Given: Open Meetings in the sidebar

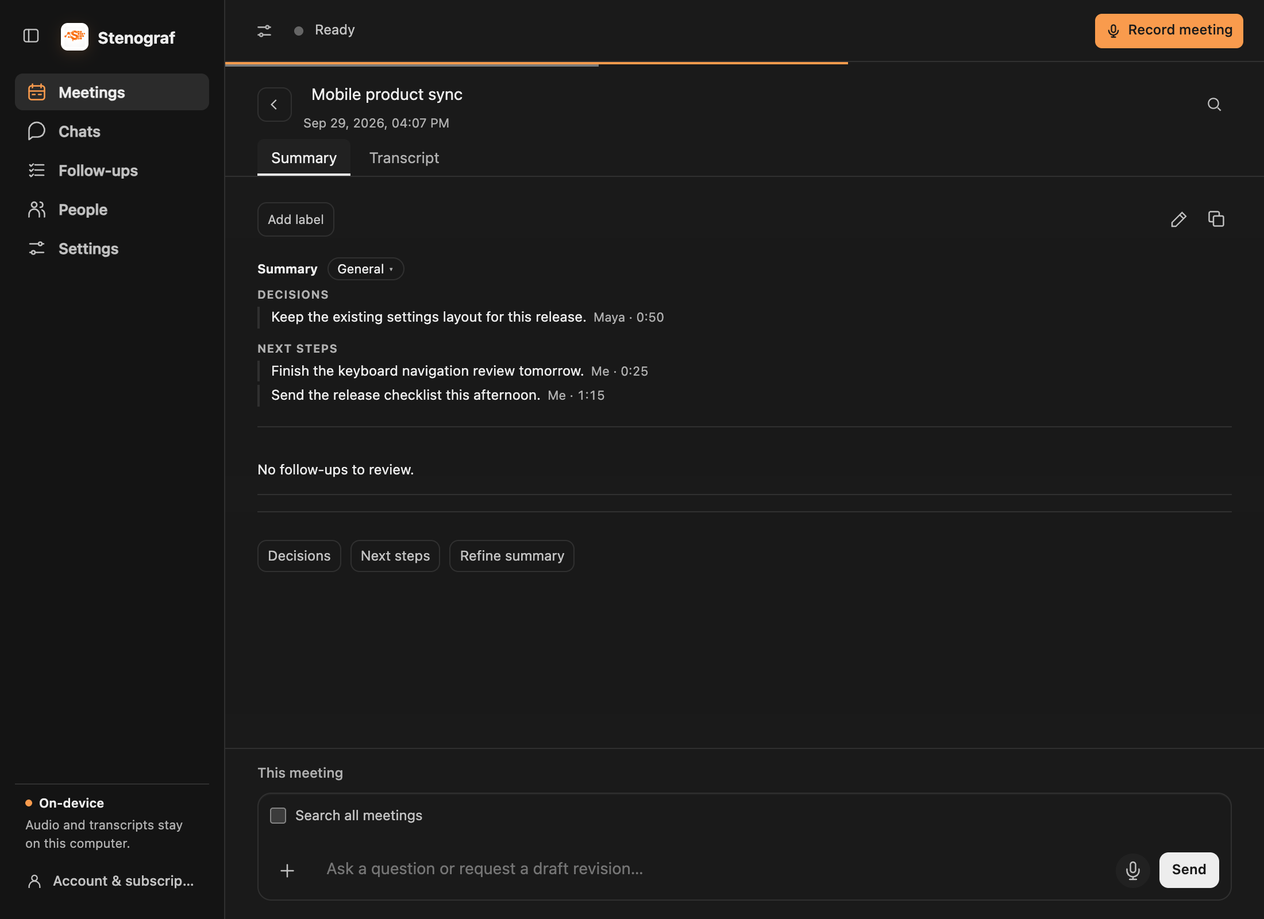Looking at the screenshot, I should point(112,92).
